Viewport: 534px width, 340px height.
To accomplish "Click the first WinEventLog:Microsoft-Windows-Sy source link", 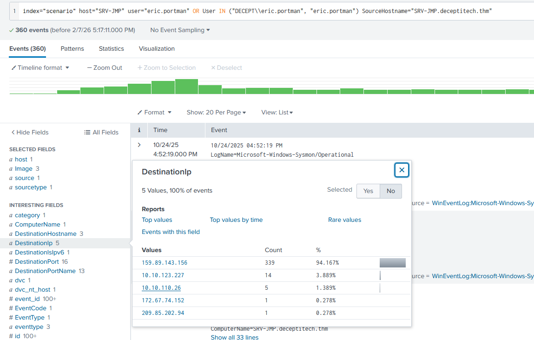I will [482, 203].
